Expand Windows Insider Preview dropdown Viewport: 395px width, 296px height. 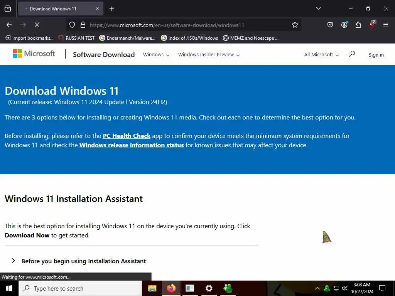click(209, 55)
